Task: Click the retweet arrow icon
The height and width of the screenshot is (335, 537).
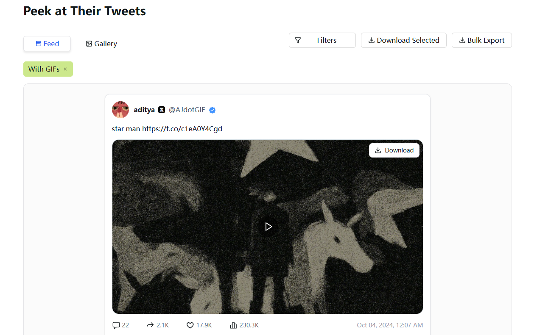Action: [150, 325]
